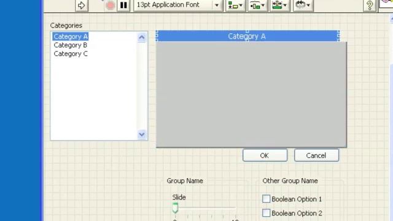Click the Group Name label
Screen dimensions: 393x221
pos(185,181)
